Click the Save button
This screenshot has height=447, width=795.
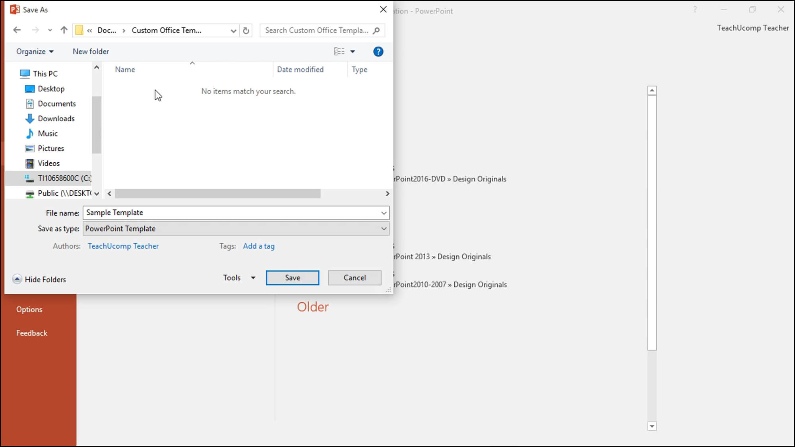(292, 278)
